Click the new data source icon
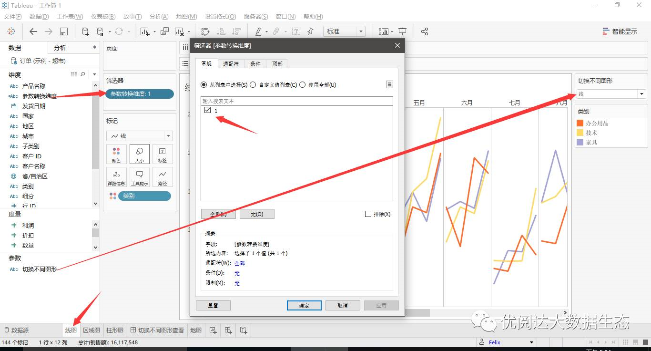 tap(85, 31)
